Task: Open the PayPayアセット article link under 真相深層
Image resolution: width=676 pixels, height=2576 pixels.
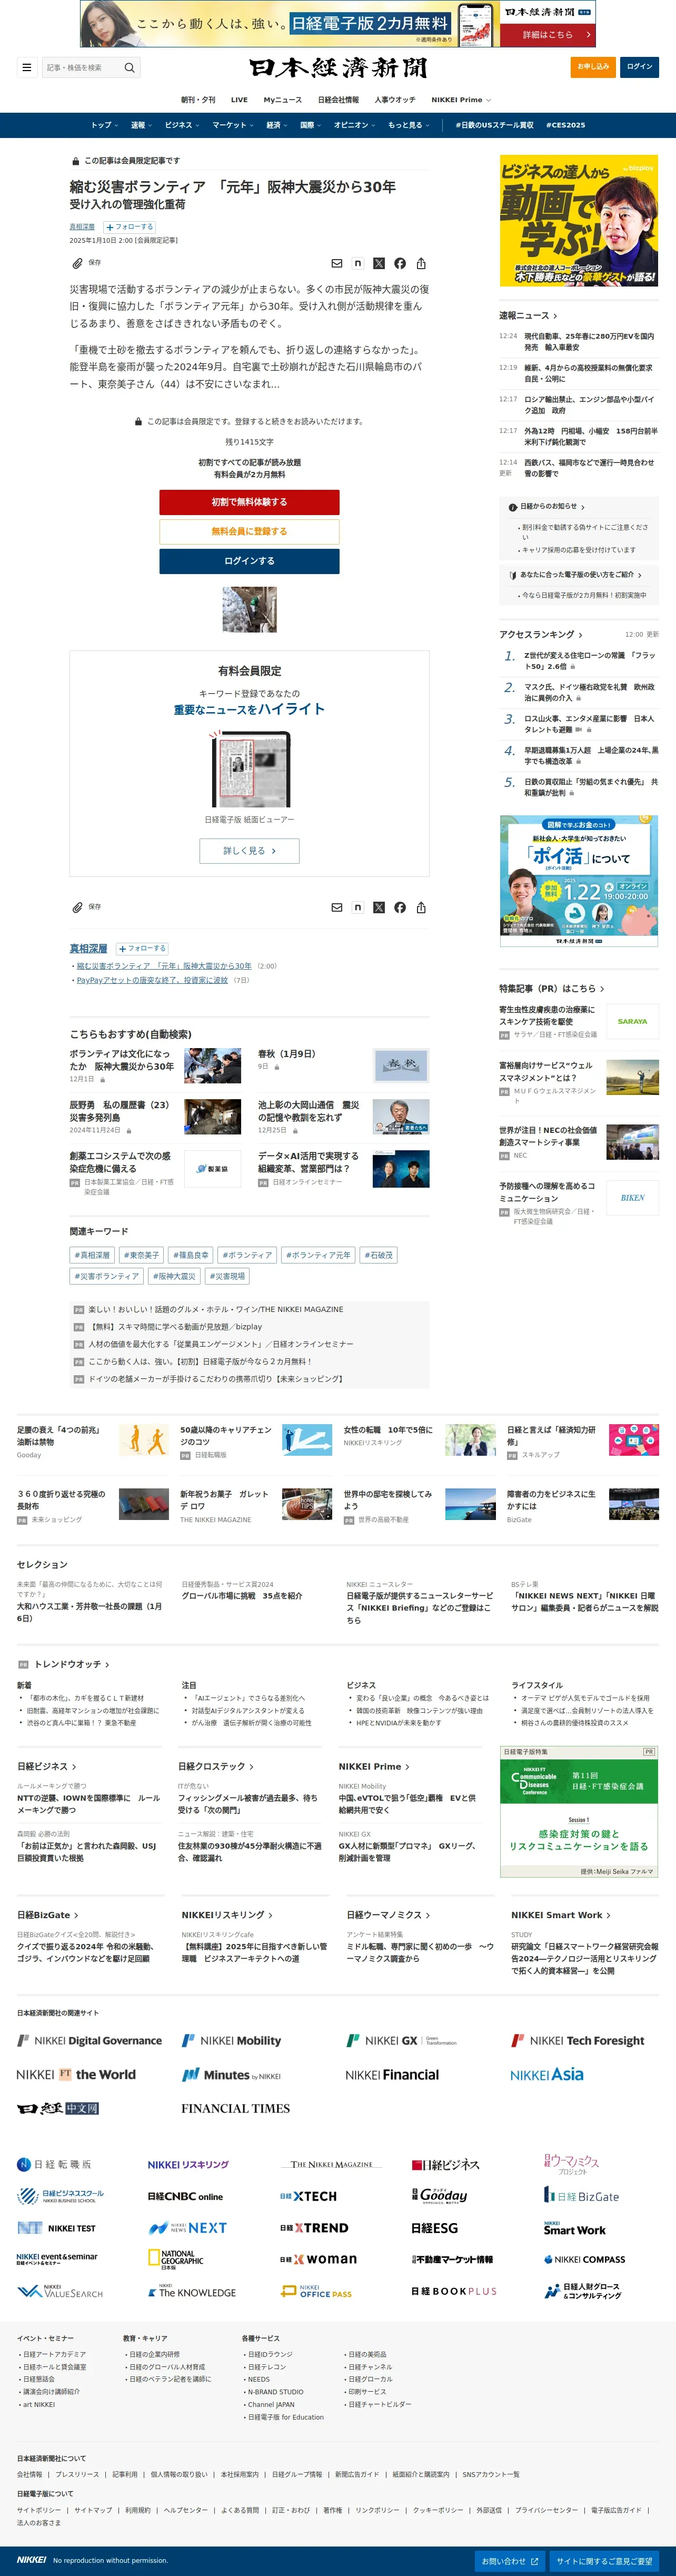Action: [x=152, y=980]
